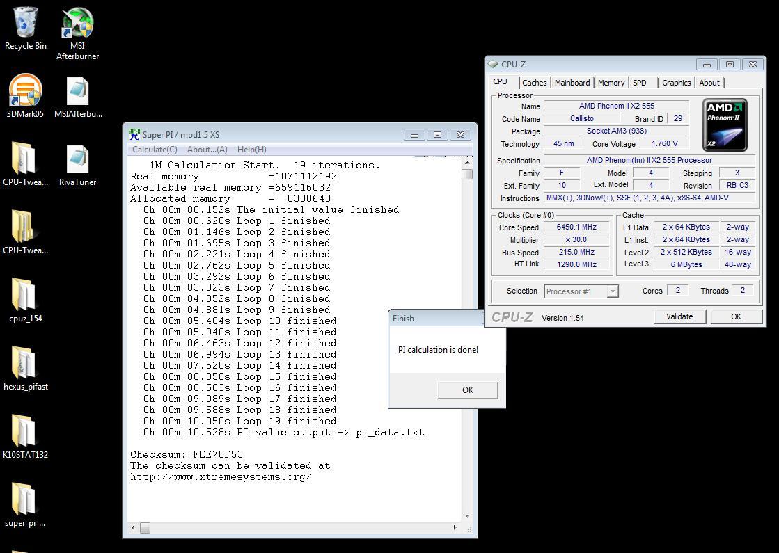Click the Loop 19 finished line
This screenshot has height=553, width=779.
point(240,421)
